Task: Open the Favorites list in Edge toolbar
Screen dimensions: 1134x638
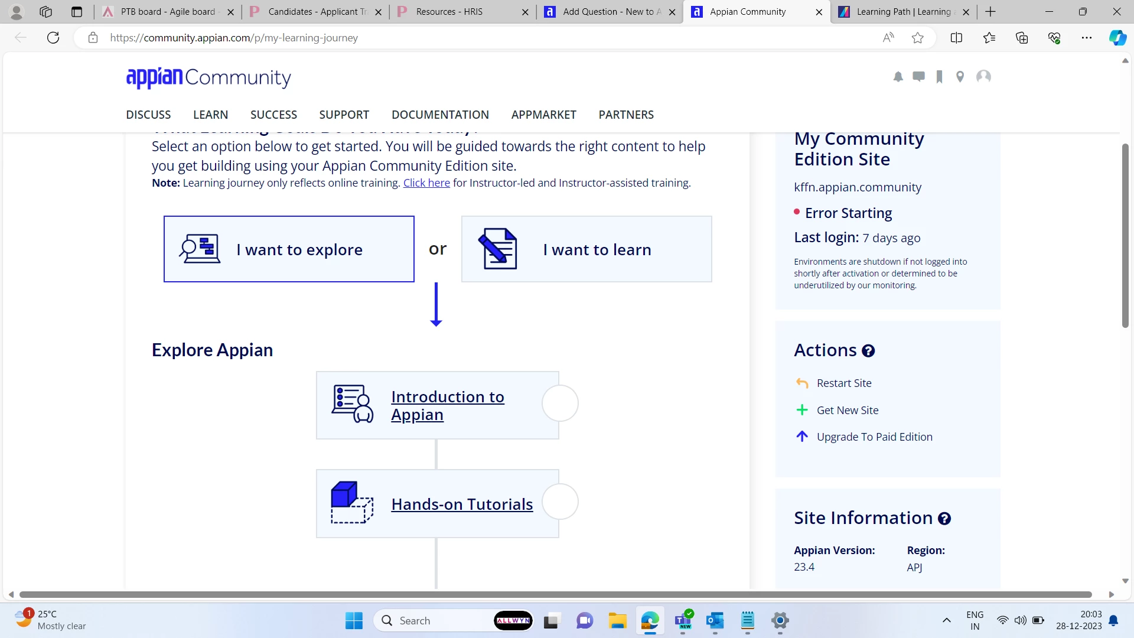Action: [989, 38]
